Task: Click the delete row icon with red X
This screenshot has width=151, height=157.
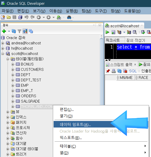Action: coord(125,71)
